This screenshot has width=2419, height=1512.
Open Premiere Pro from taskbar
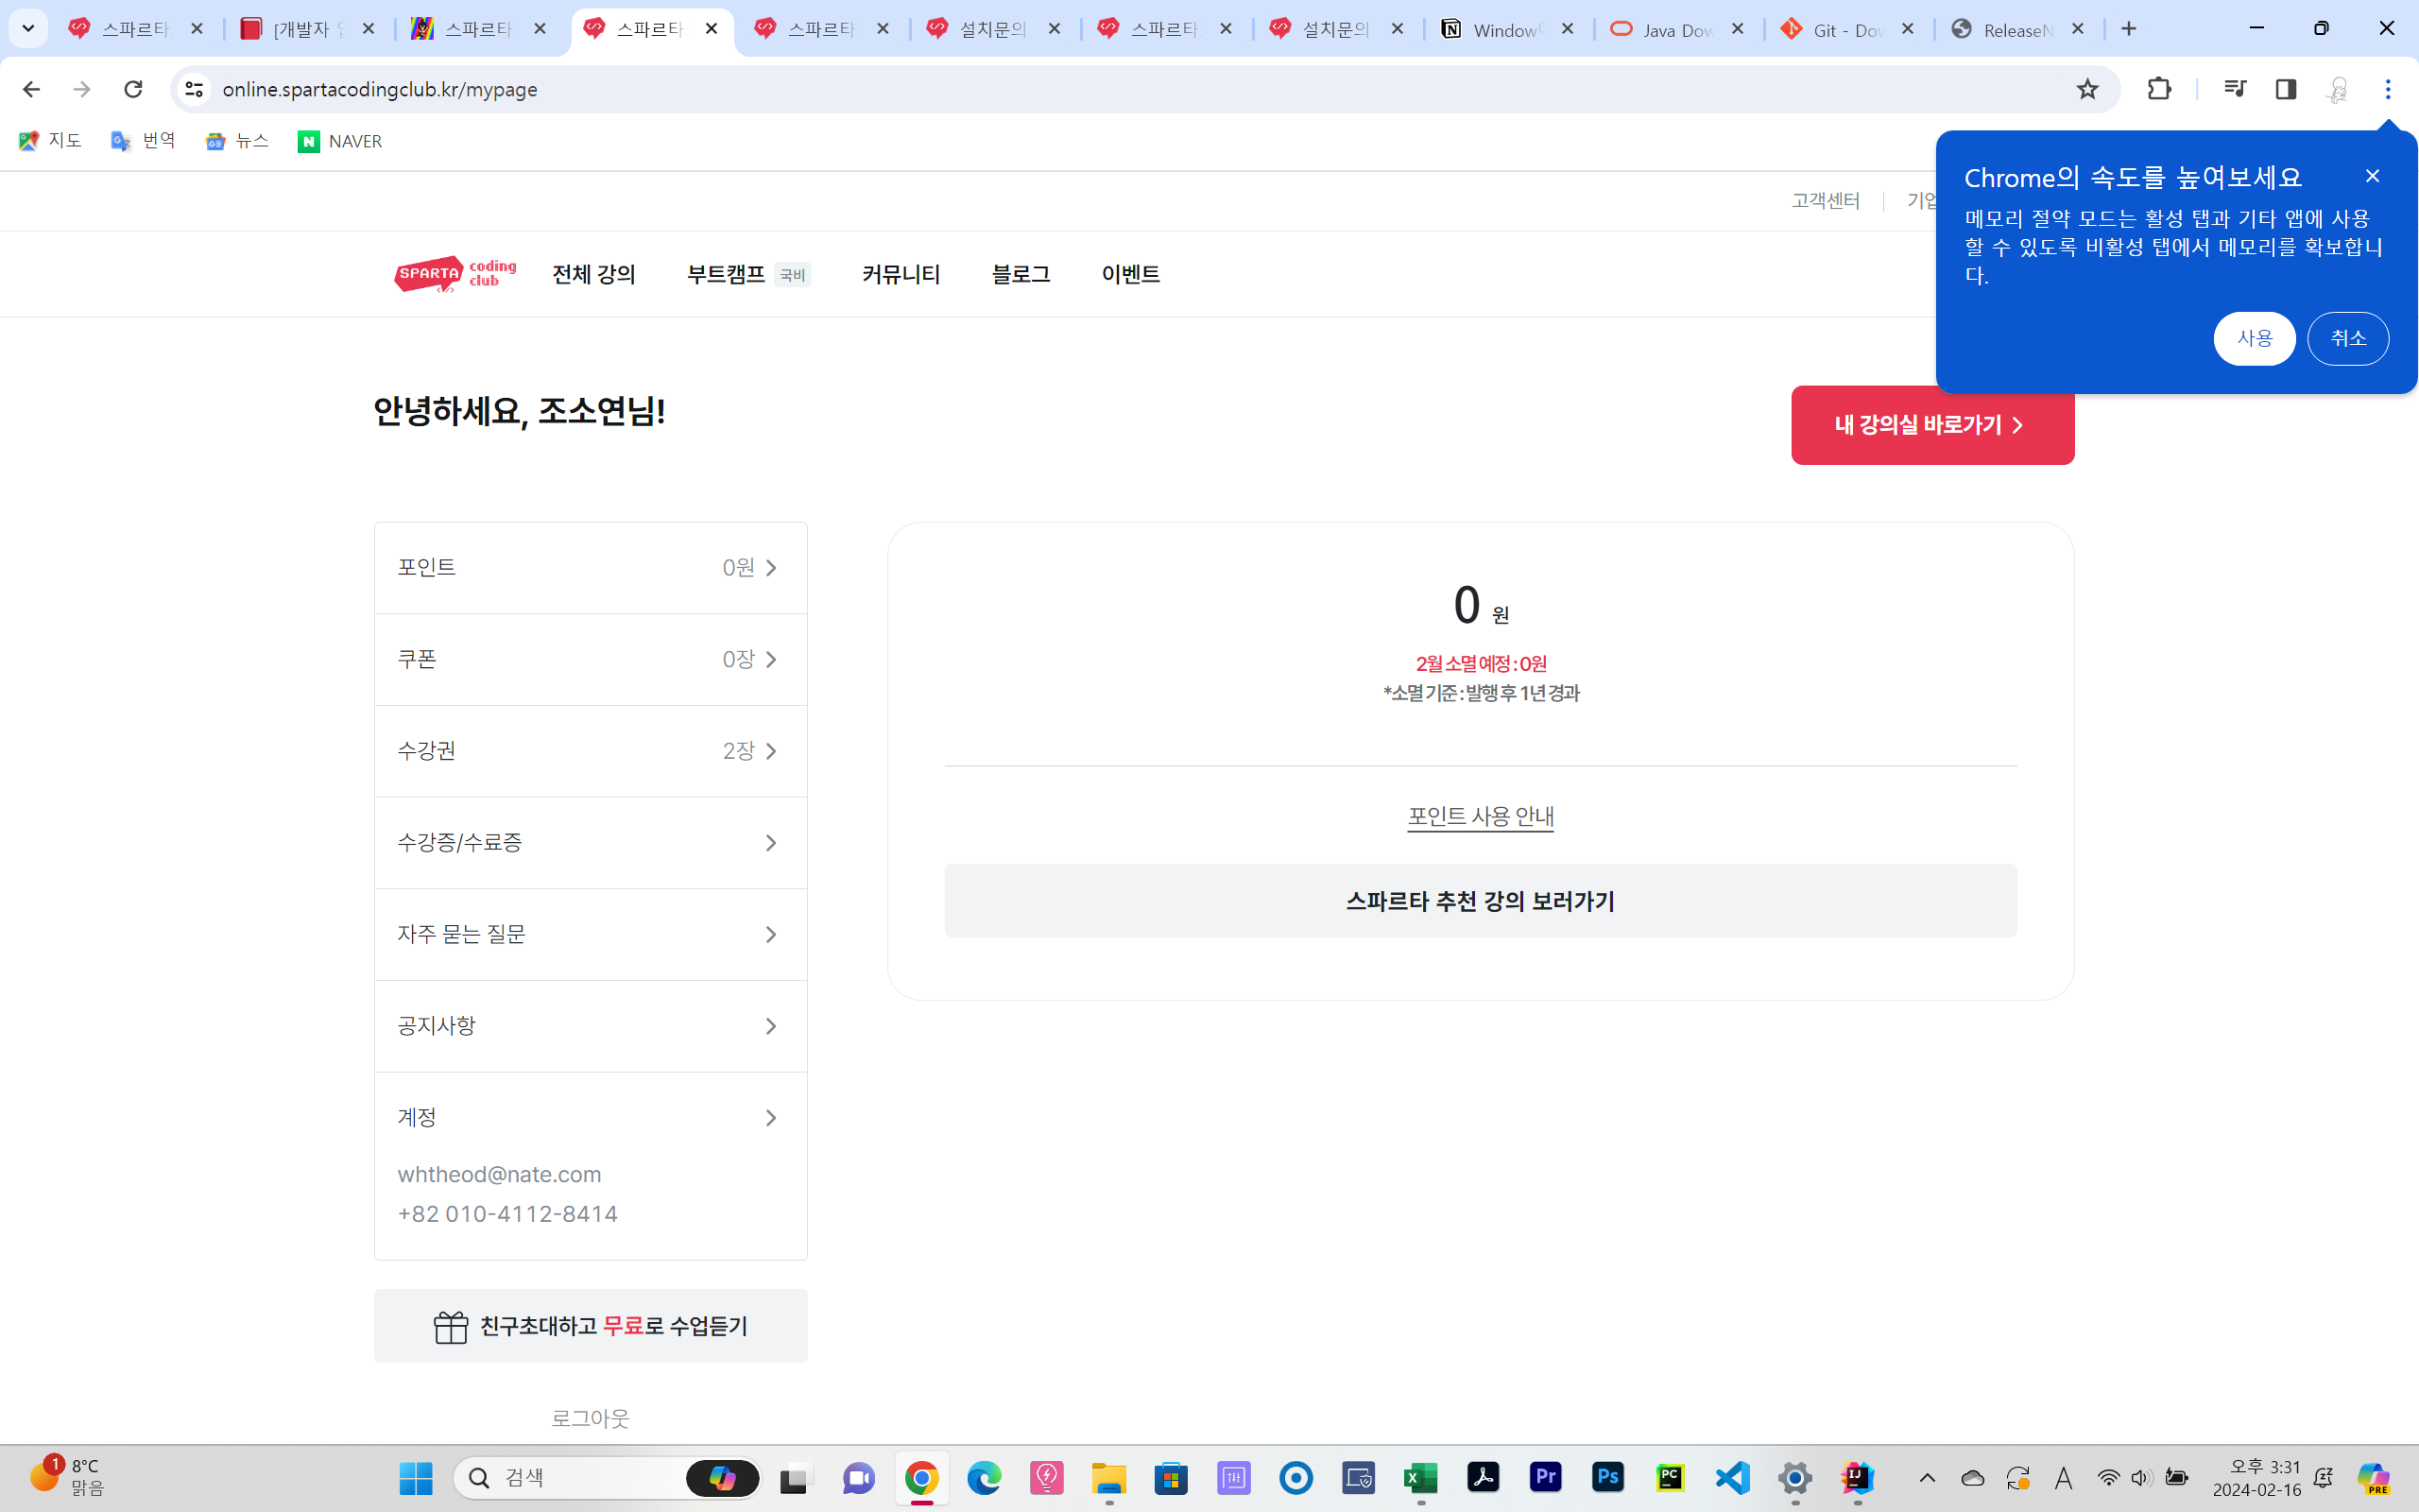[1545, 1477]
